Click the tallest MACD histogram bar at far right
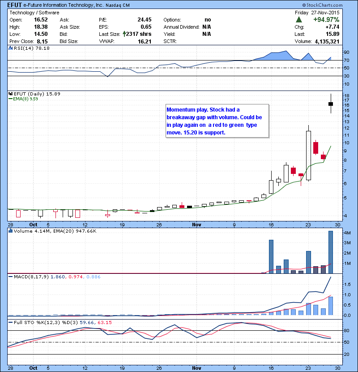 pyautogui.click(x=331, y=306)
